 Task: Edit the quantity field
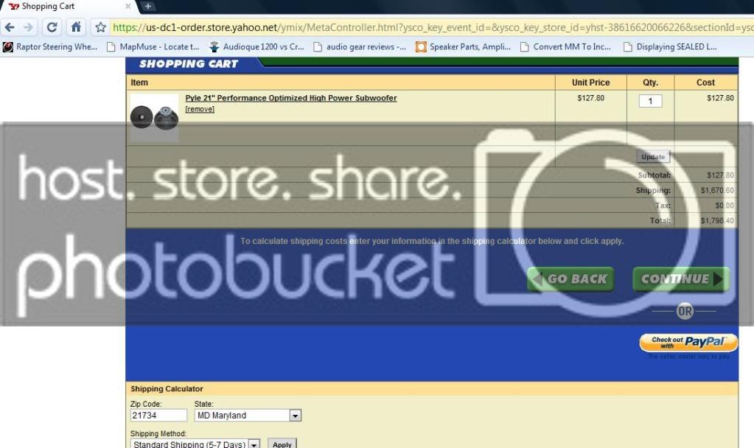(650, 101)
